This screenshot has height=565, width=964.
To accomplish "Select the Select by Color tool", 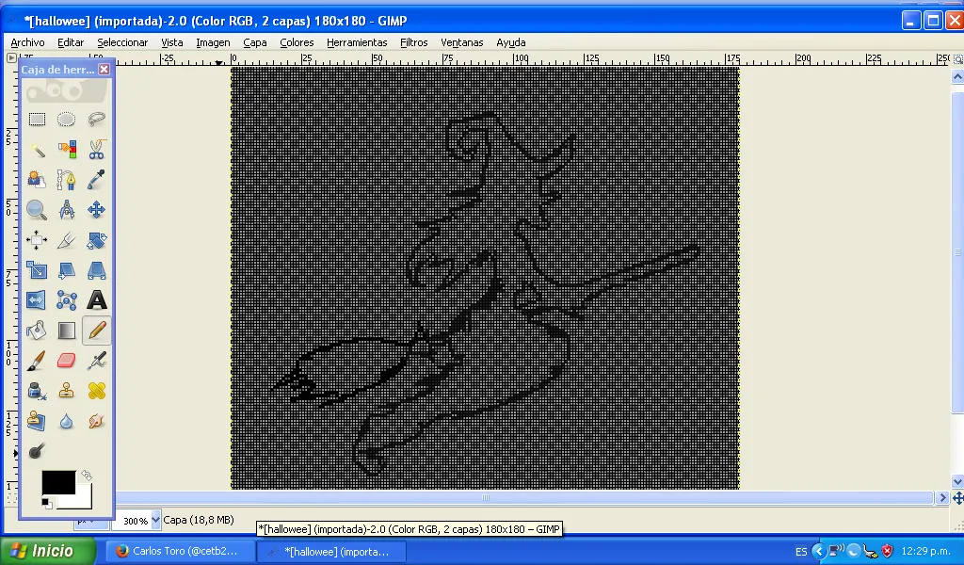I will (x=67, y=150).
